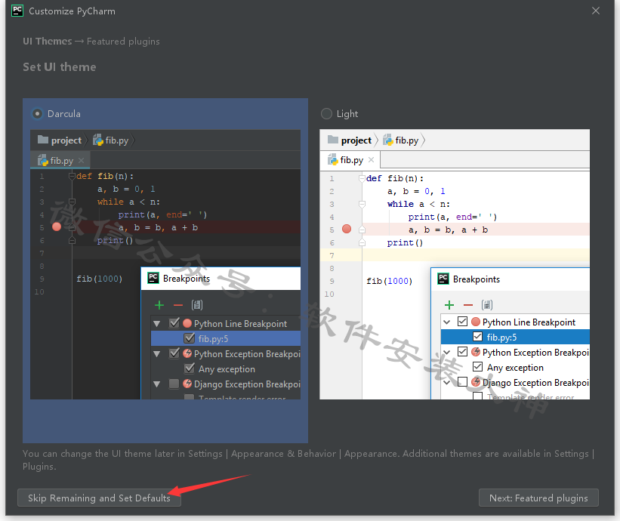Click the green add breakpoint plus in Darcula preview
Viewport: 620px width, 521px height.
click(x=159, y=305)
